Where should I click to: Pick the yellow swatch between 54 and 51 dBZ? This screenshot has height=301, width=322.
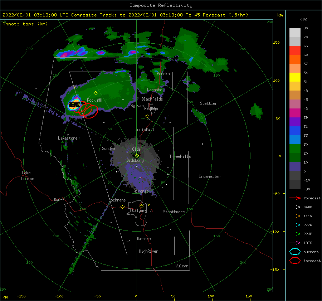295,77
